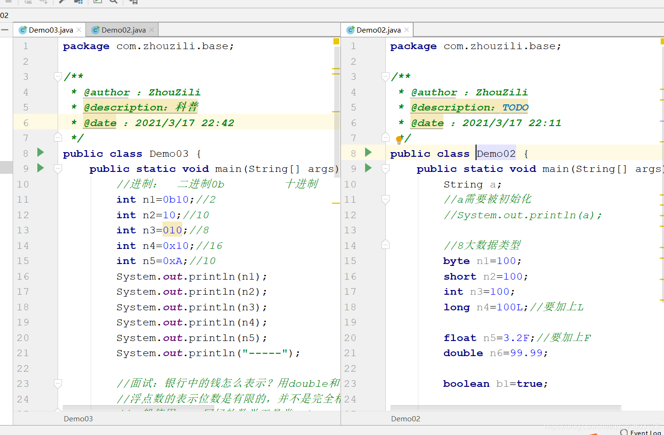This screenshot has width=664, height=435.
Task: Click class icon on left-pane Demo02.java tab
Action: pyautogui.click(x=95, y=30)
